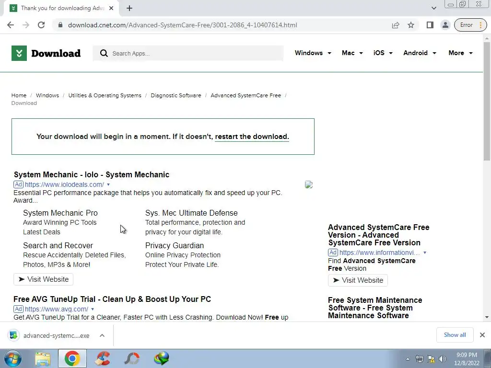Click Visit Website in sidebar ad
This screenshot has height=368, width=491.
tap(358, 280)
